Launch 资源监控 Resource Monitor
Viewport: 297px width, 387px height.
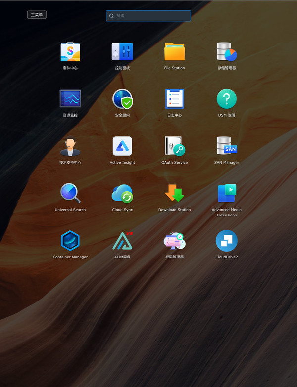[x=70, y=99]
